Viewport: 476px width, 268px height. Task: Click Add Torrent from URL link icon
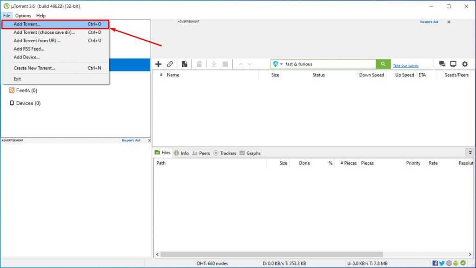point(170,64)
